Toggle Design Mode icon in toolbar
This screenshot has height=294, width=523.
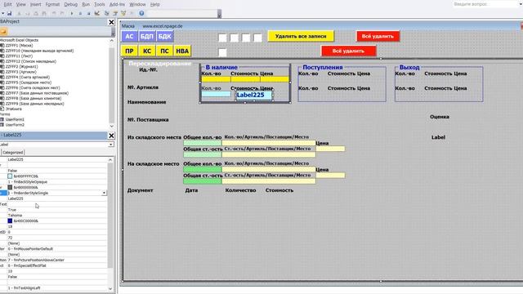pyautogui.click(x=97, y=13)
